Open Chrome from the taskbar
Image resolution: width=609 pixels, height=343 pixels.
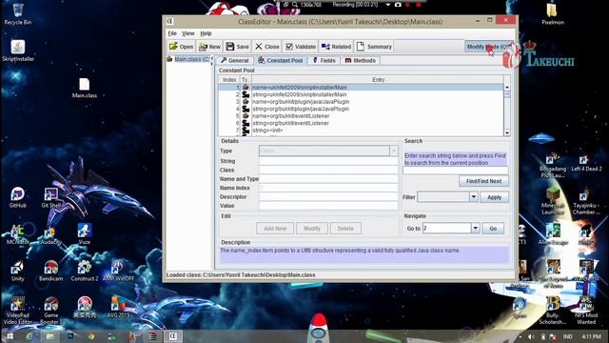click(91, 336)
